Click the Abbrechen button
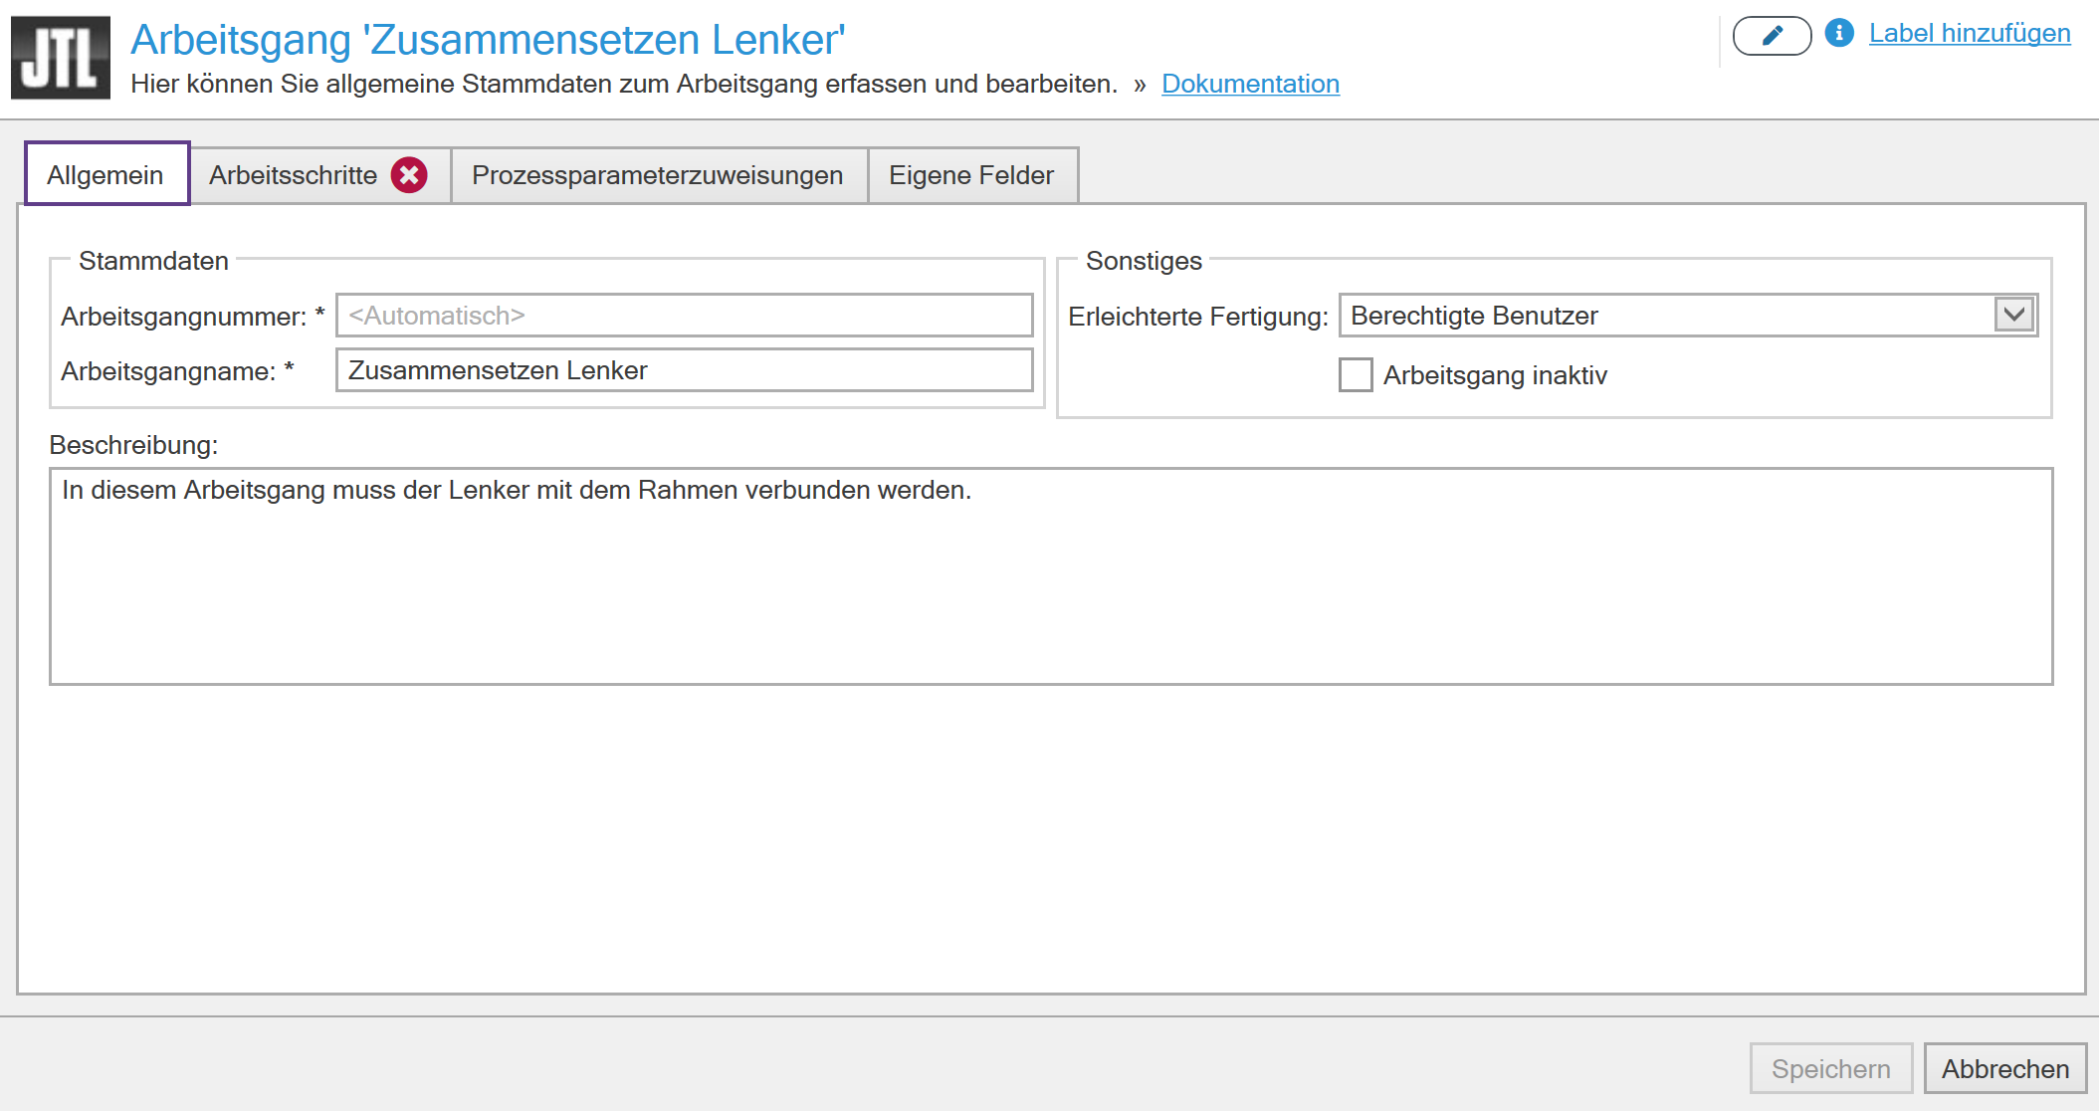2099x1111 pixels. 2004,1068
